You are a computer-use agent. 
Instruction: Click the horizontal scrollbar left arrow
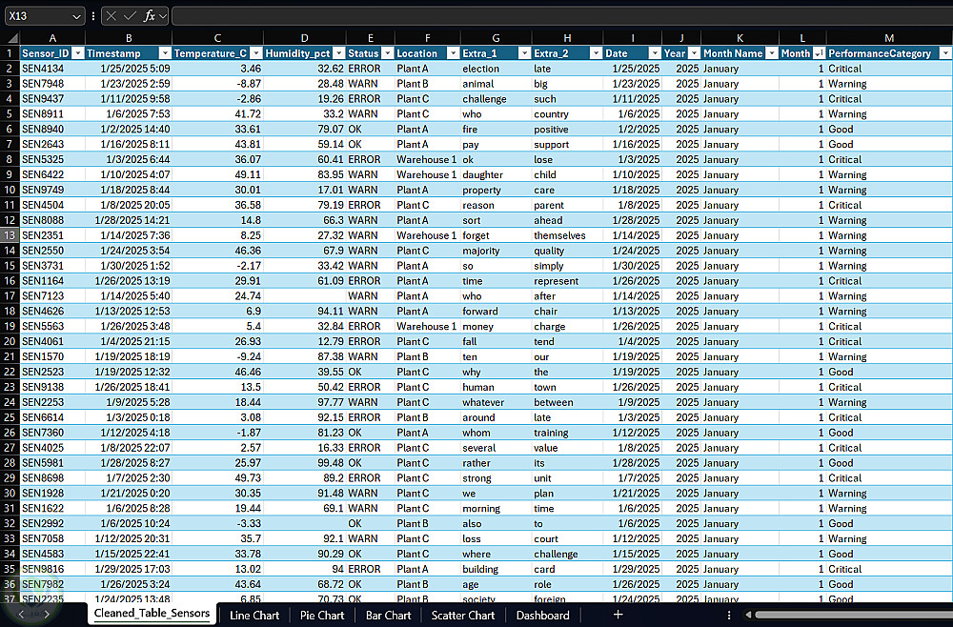tap(748, 615)
